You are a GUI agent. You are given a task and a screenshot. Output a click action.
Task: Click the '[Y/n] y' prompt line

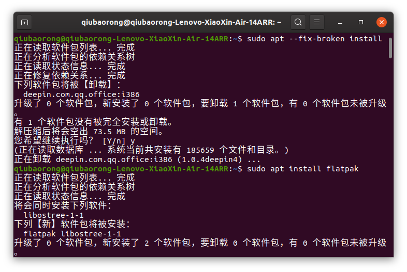(x=75, y=141)
